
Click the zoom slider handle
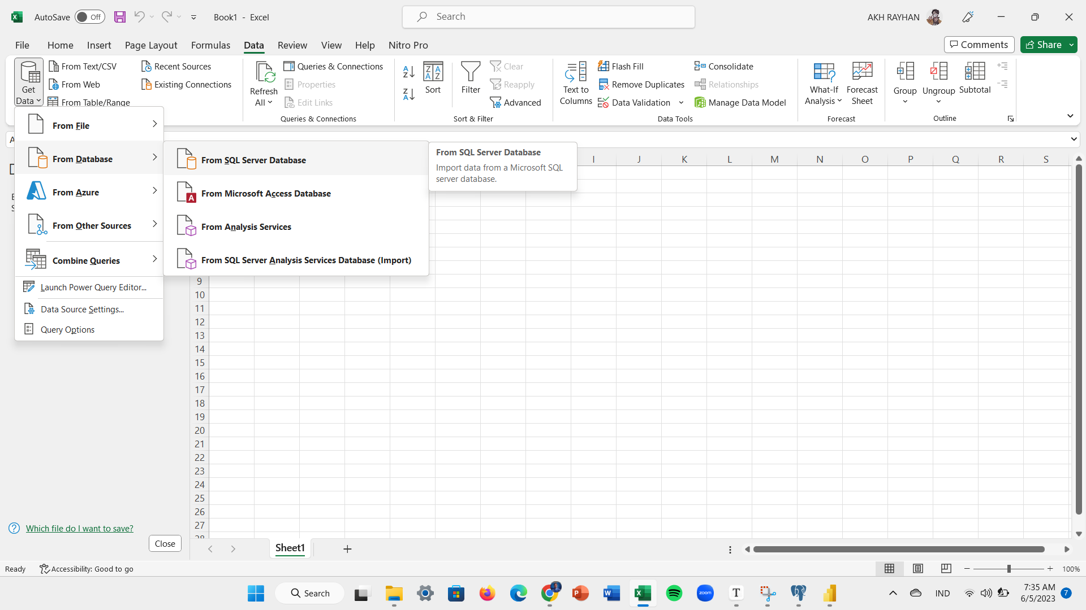[x=1009, y=569]
